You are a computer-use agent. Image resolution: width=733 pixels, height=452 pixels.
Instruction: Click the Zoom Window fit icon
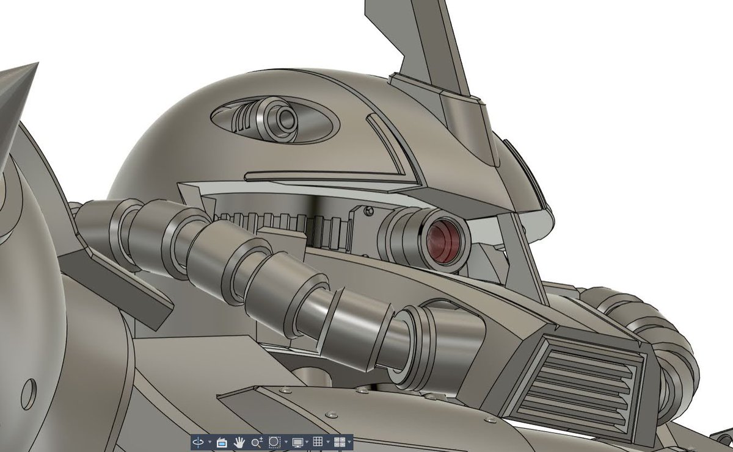(x=274, y=442)
